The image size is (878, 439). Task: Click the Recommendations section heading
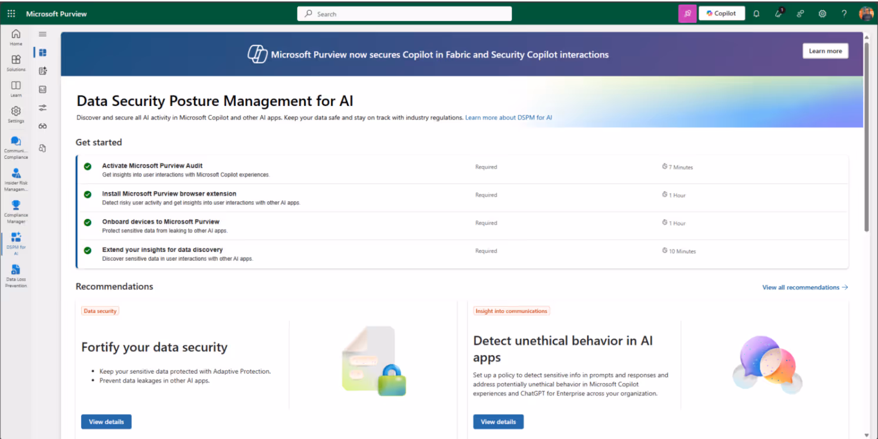[115, 287]
